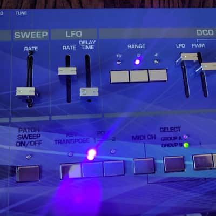Click the LFO label under DCO
This screenshot has width=216, height=216.
click(x=180, y=46)
